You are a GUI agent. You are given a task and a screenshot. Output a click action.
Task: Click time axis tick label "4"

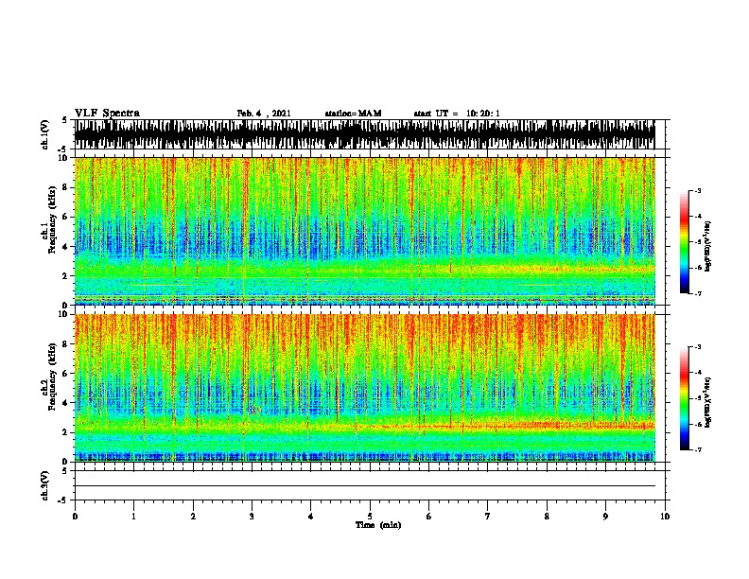(311, 517)
